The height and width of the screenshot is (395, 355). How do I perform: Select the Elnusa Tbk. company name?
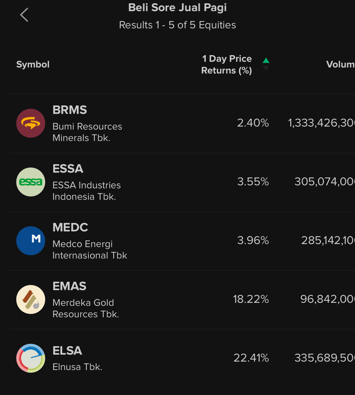click(77, 367)
